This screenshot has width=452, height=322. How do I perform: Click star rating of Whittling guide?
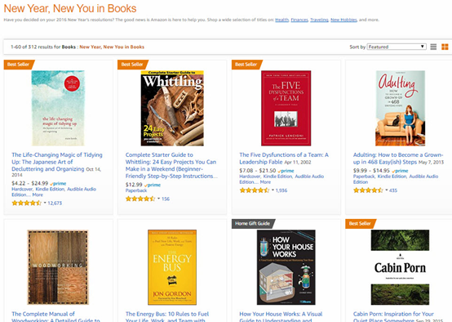pyautogui.click(x=140, y=199)
